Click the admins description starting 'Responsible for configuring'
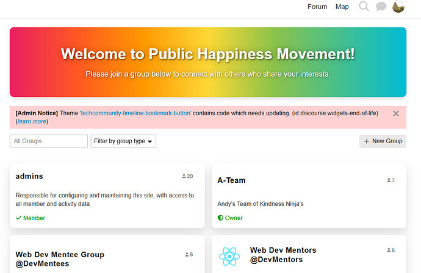Screen dimensions: 421x273 click(x=105, y=199)
